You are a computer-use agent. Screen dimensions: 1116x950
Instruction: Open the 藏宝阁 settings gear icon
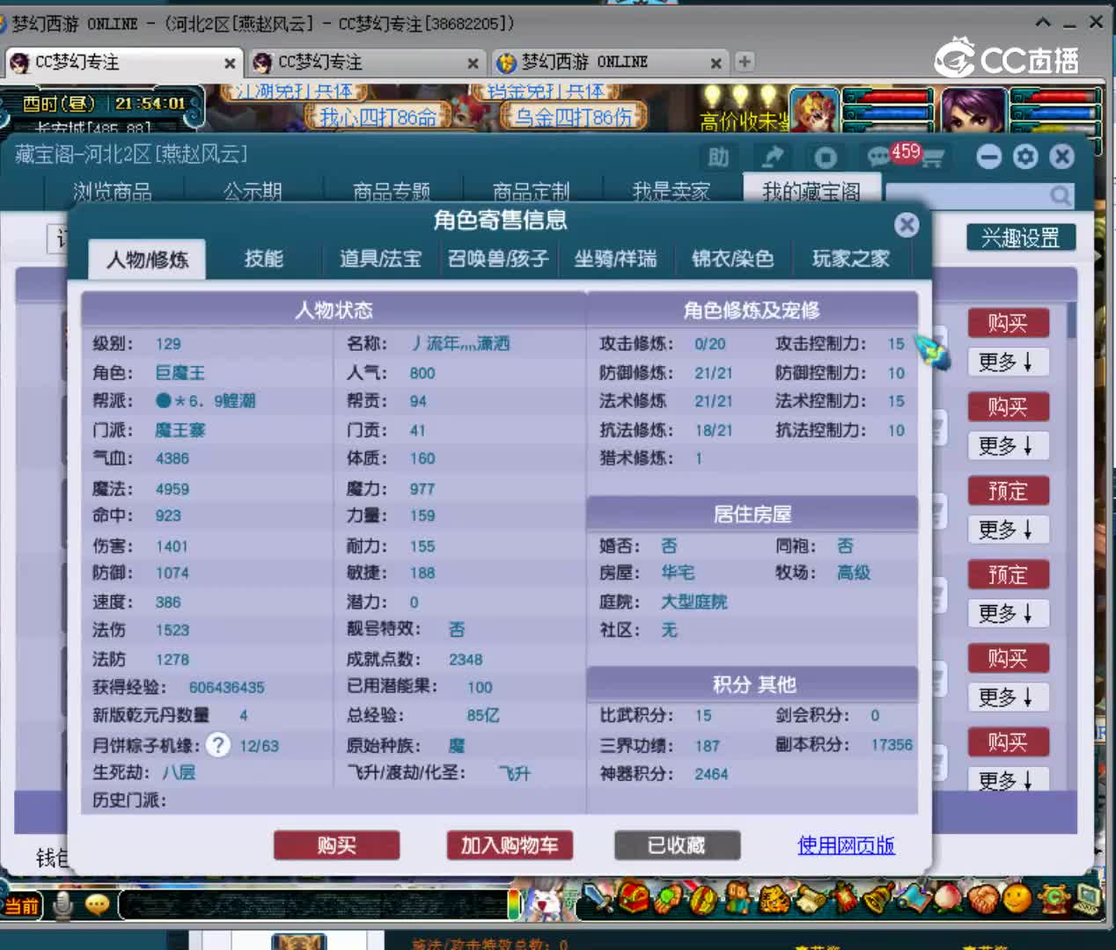click(1025, 157)
